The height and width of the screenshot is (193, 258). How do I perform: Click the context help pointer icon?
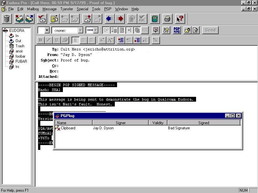180,19
